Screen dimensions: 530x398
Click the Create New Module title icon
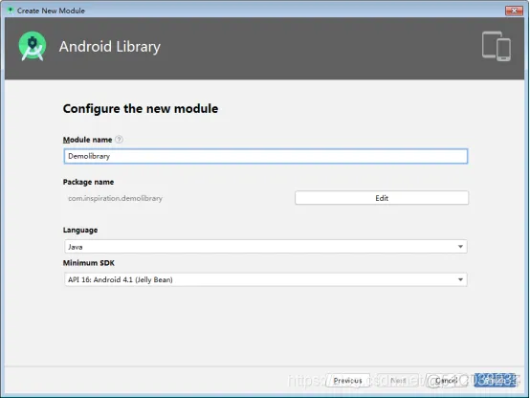11,11
